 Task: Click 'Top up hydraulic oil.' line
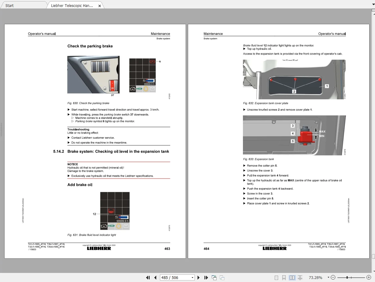coord(259,49)
